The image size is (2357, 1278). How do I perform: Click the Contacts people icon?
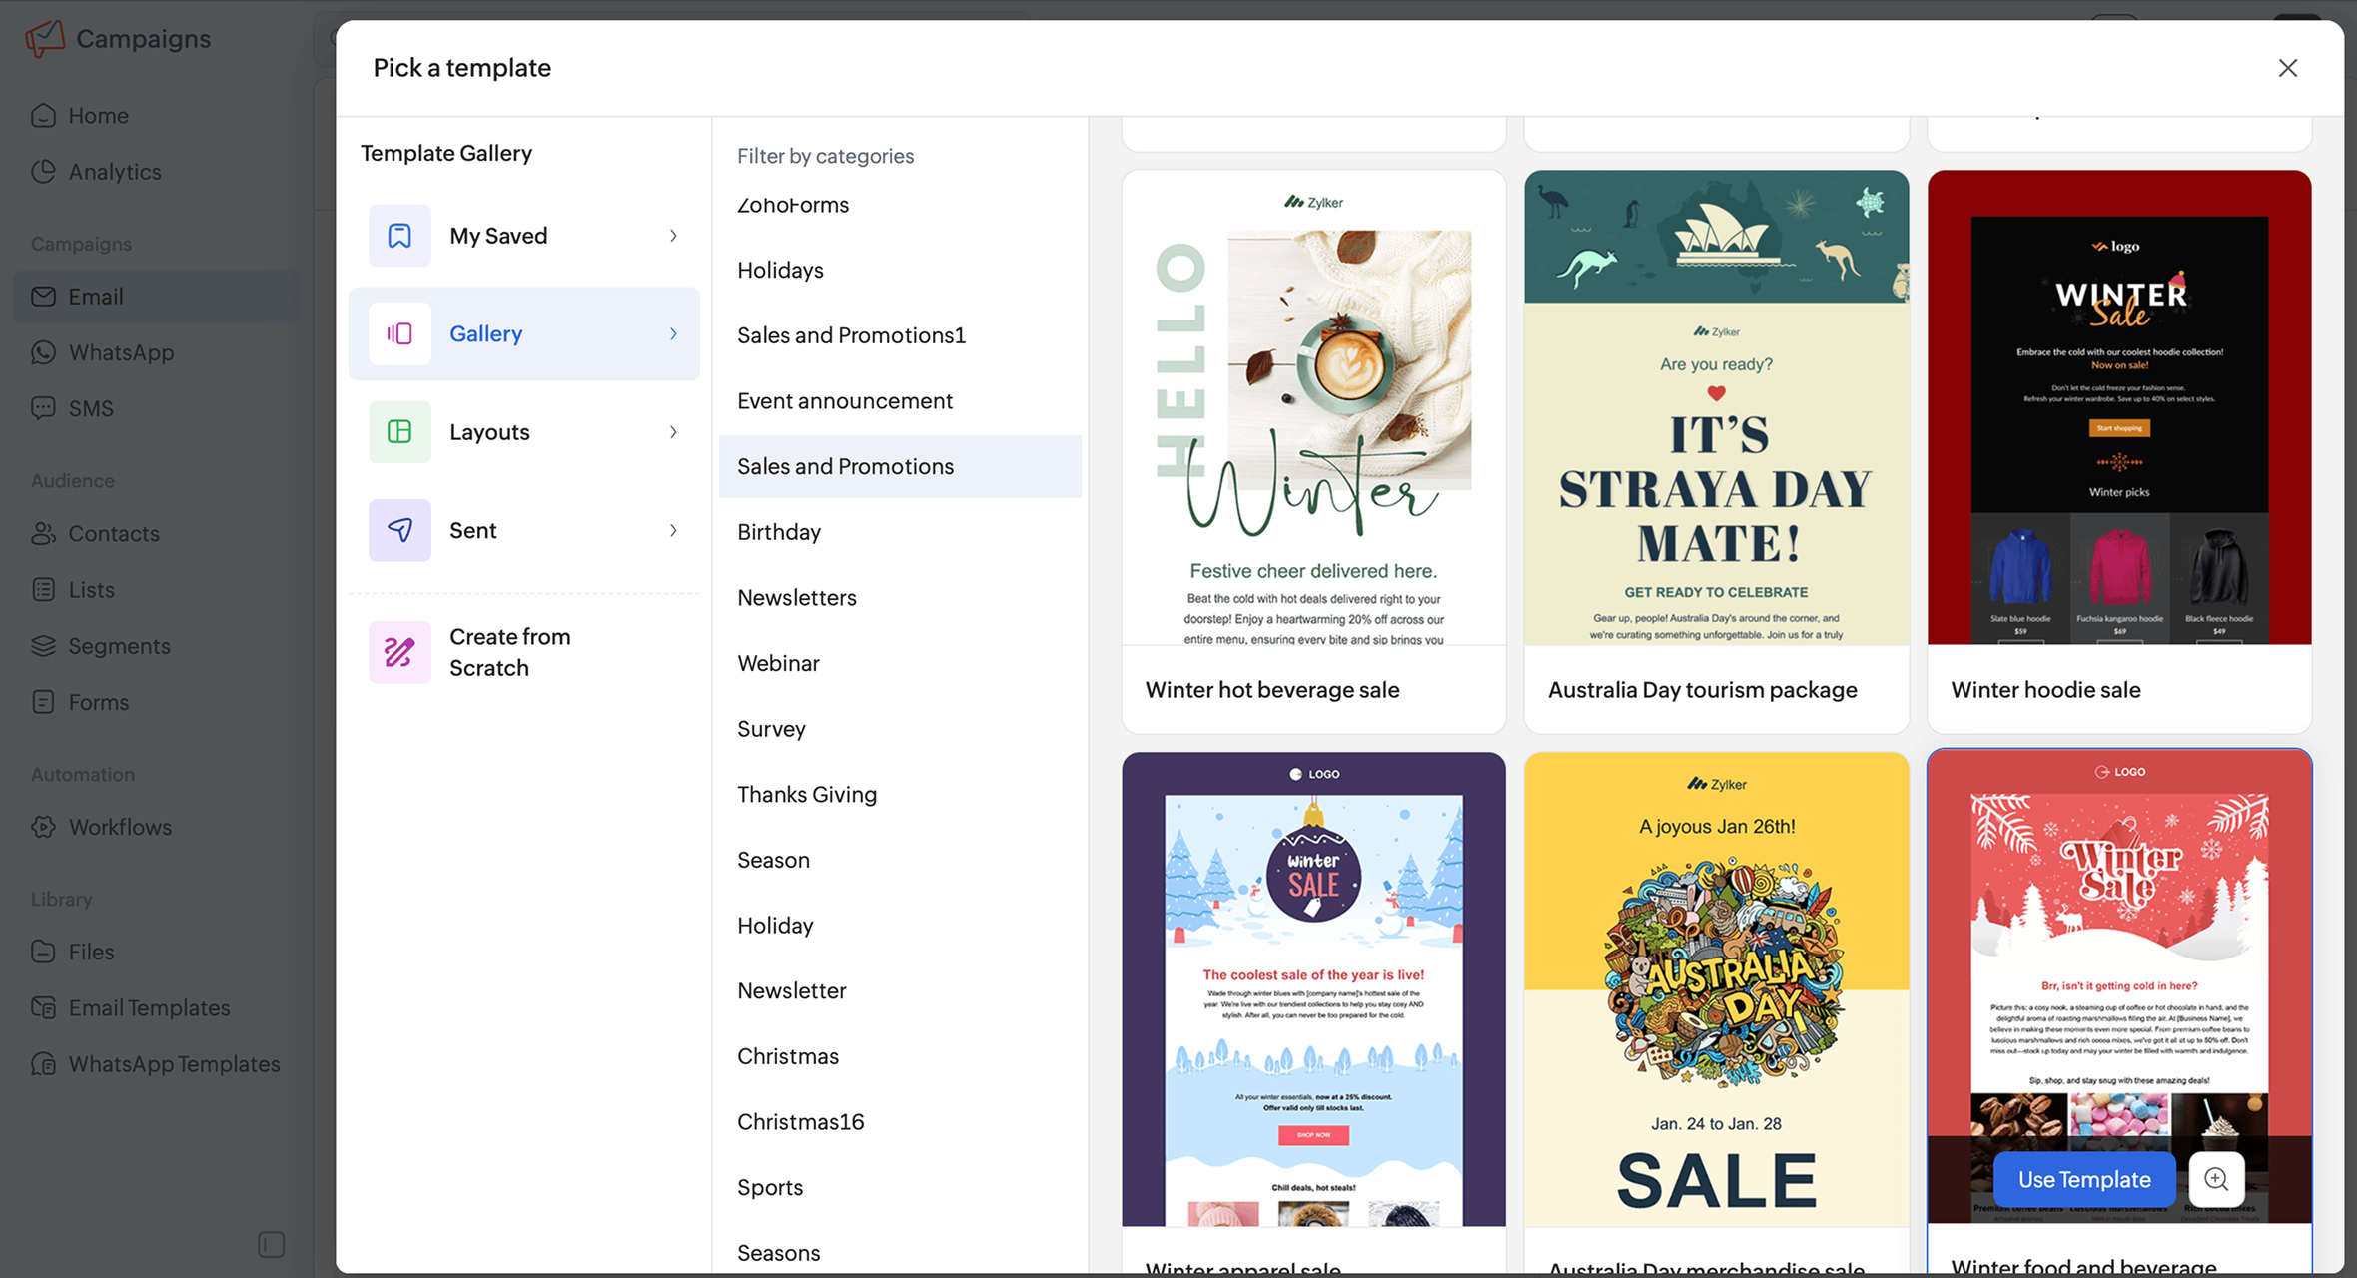point(43,533)
